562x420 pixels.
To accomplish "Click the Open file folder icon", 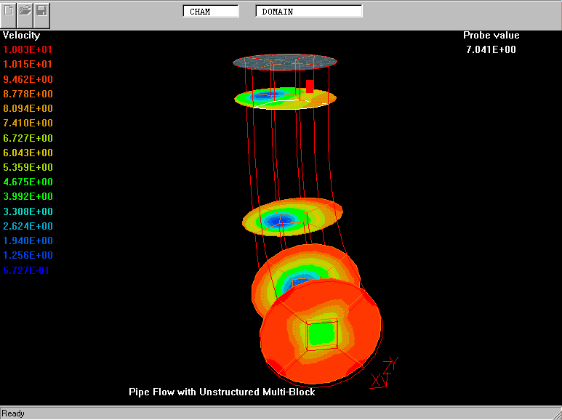I will pos(25,11).
